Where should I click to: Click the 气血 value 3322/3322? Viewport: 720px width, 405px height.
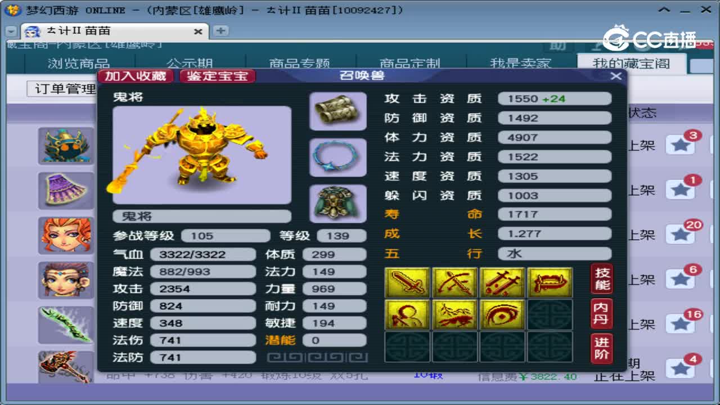point(202,254)
